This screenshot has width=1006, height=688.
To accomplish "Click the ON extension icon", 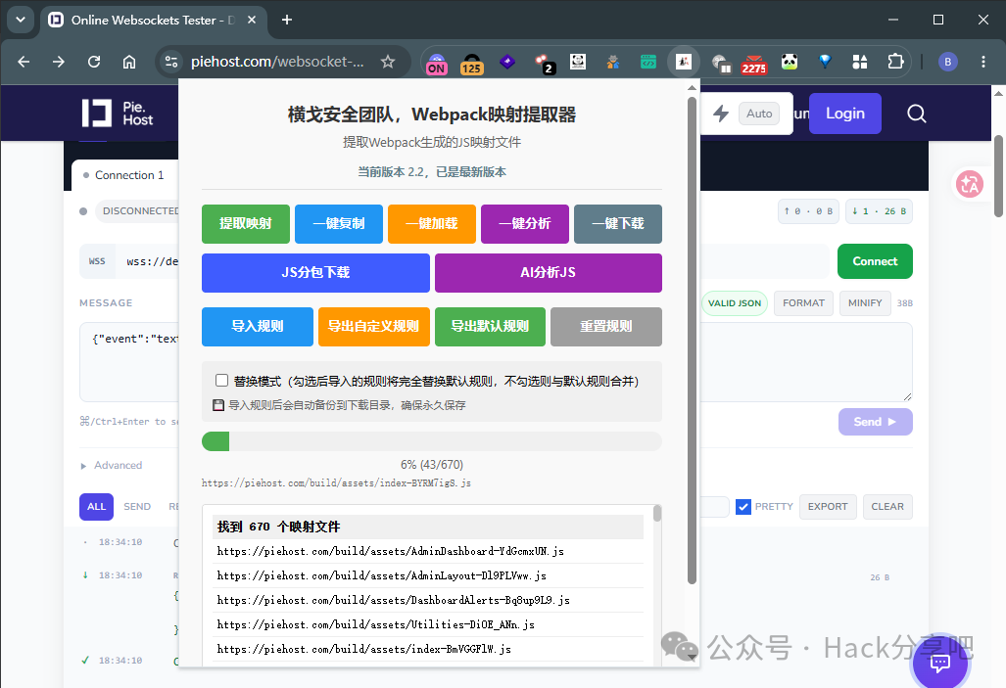I will [x=436, y=64].
